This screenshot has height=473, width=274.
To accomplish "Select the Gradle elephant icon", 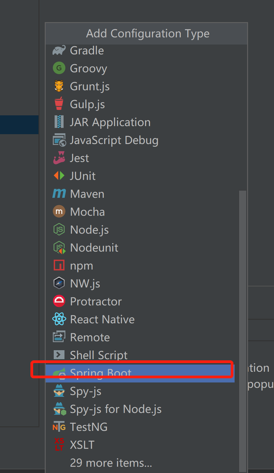I will (x=59, y=50).
